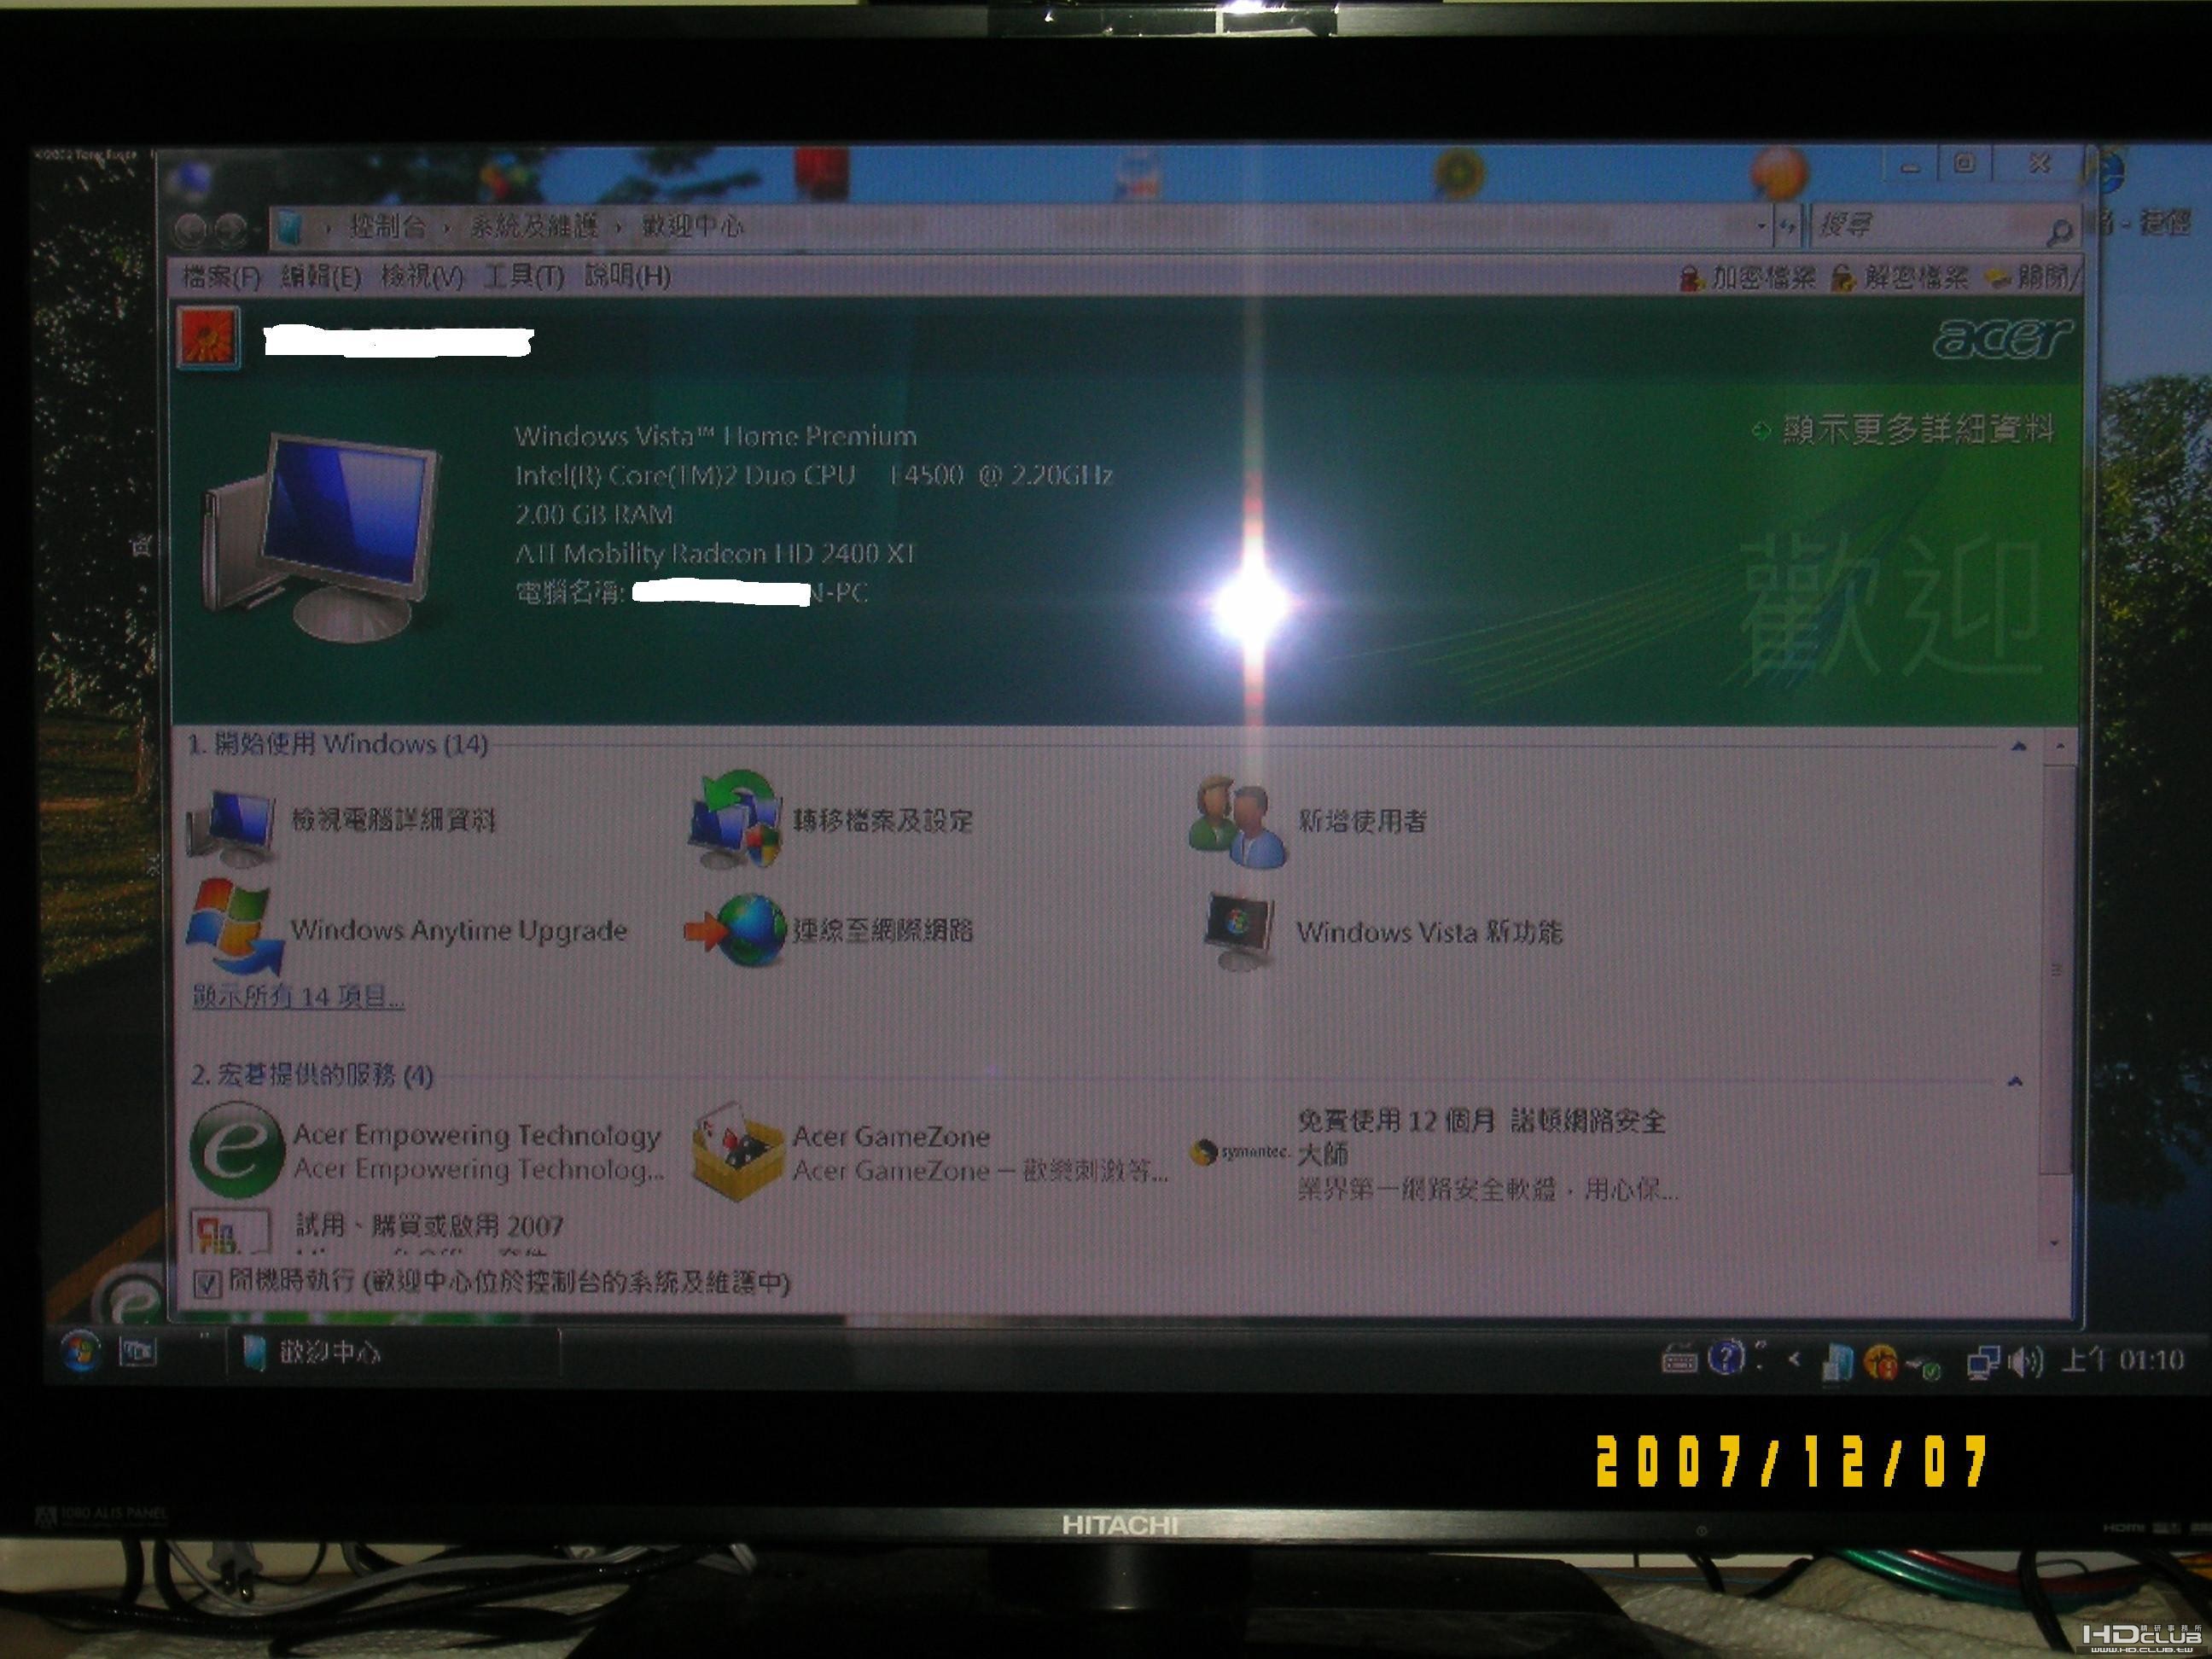Click the 加密檔案 toolbar button

(x=1748, y=277)
